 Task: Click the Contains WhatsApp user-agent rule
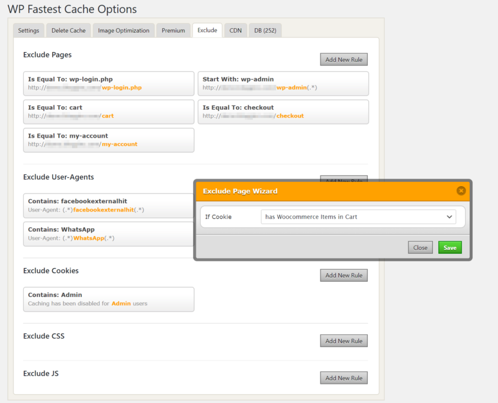(x=108, y=234)
